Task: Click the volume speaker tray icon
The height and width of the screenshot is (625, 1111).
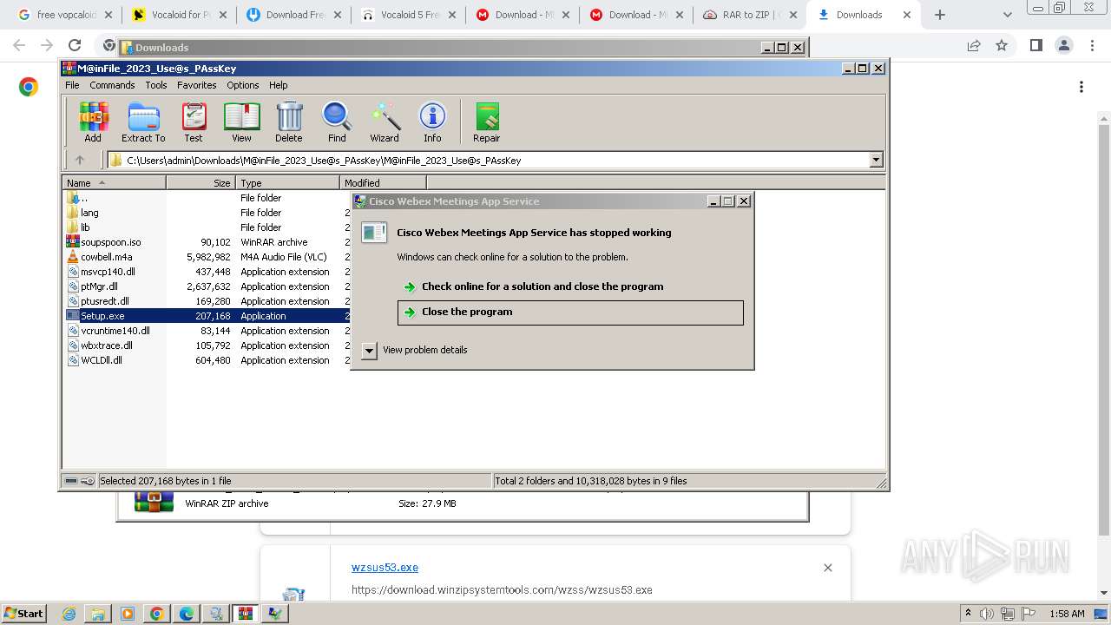Action: 987,614
